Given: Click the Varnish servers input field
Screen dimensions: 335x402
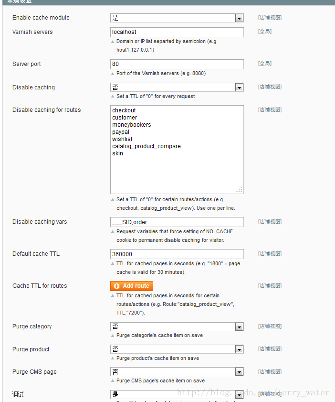Looking at the screenshot, I should coord(177,32).
